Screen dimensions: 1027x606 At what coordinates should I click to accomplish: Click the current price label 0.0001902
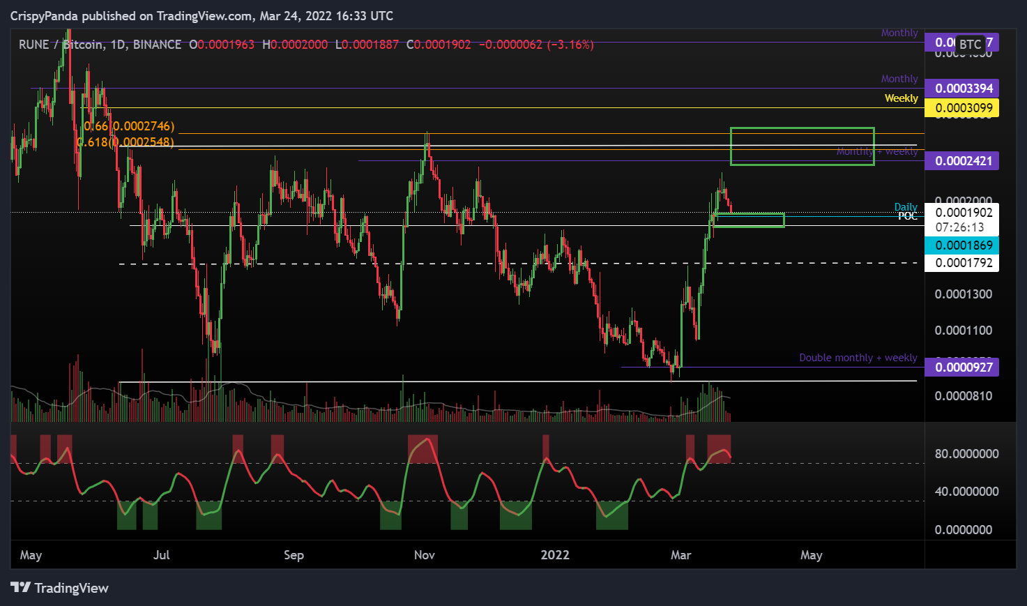click(x=962, y=213)
